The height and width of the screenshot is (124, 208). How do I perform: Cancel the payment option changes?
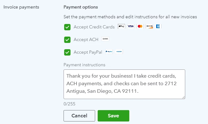pos(79,116)
